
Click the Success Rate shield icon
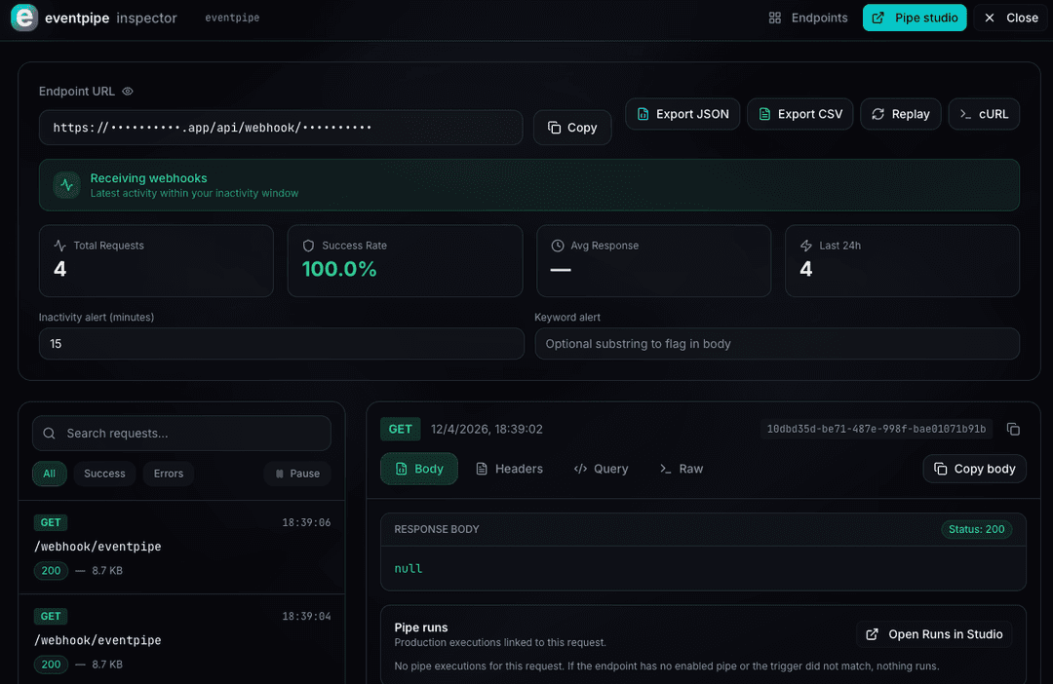(x=308, y=246)
